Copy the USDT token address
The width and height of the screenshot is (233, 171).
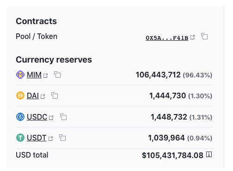pyautogui.click(x=62, y=138)
